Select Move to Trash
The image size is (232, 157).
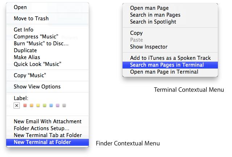point(31,18)
